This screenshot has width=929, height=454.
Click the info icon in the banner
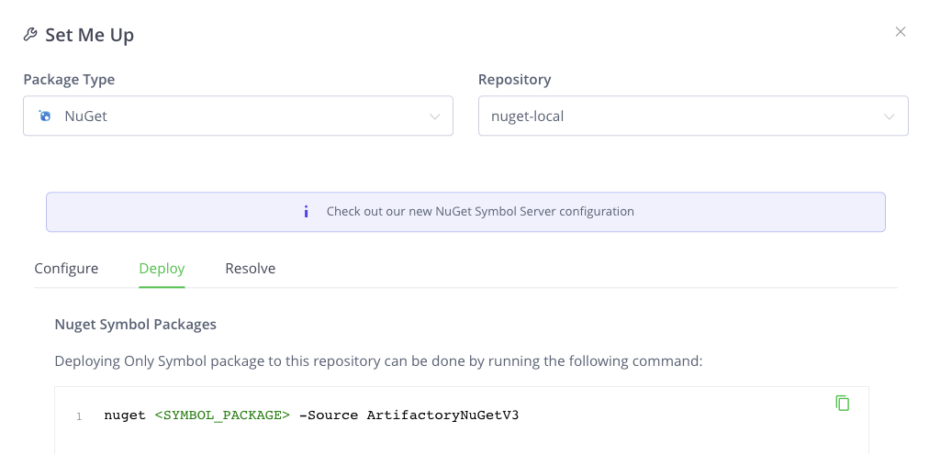306,211
